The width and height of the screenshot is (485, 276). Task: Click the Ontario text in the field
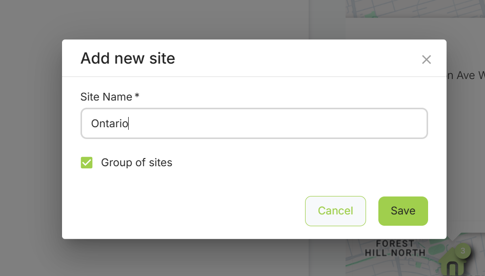[x=109, y=124]
